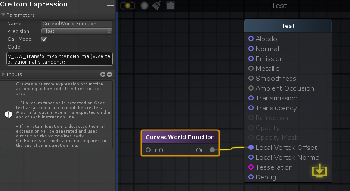Click the Custom Expression panel title
Screen dimensions: 350x191
tap(34, 4)
